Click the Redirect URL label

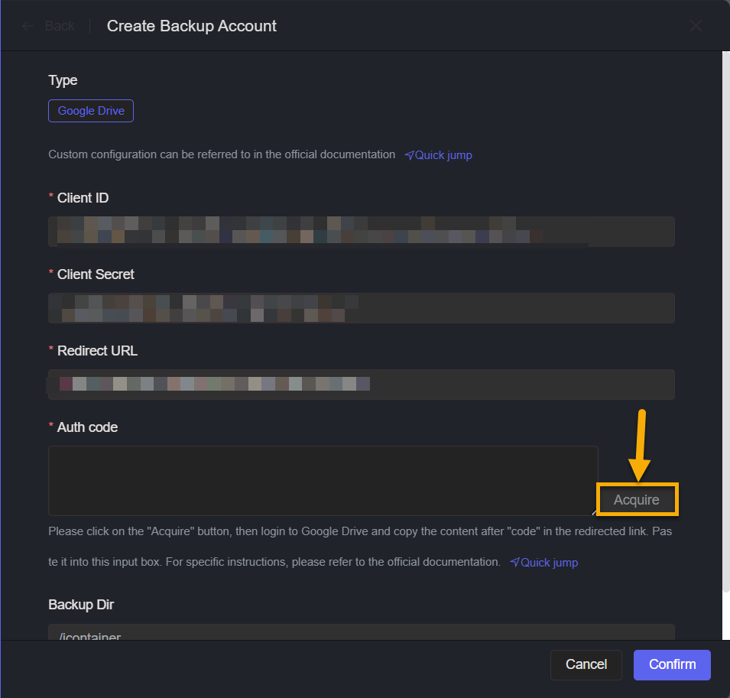coord(97,351)
